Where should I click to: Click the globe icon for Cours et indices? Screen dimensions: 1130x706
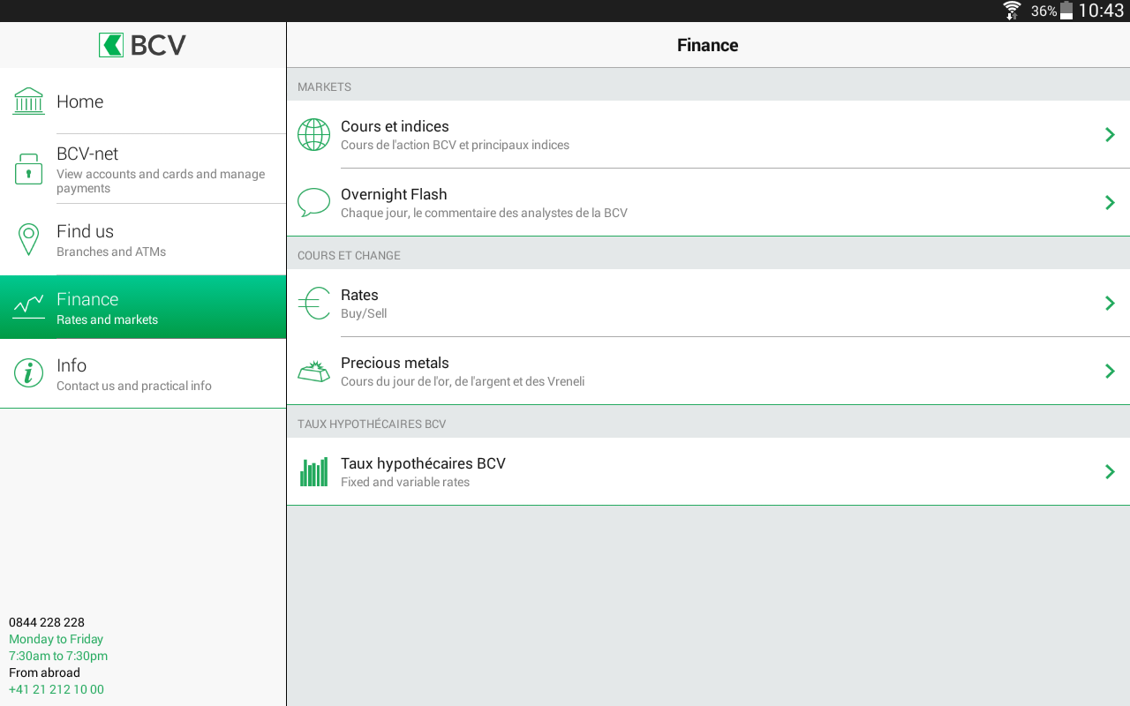313,134
